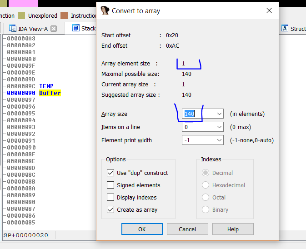Screen dimensions: 306x249
Task: Click the Struct tab icon
Action: coord(285,29)
